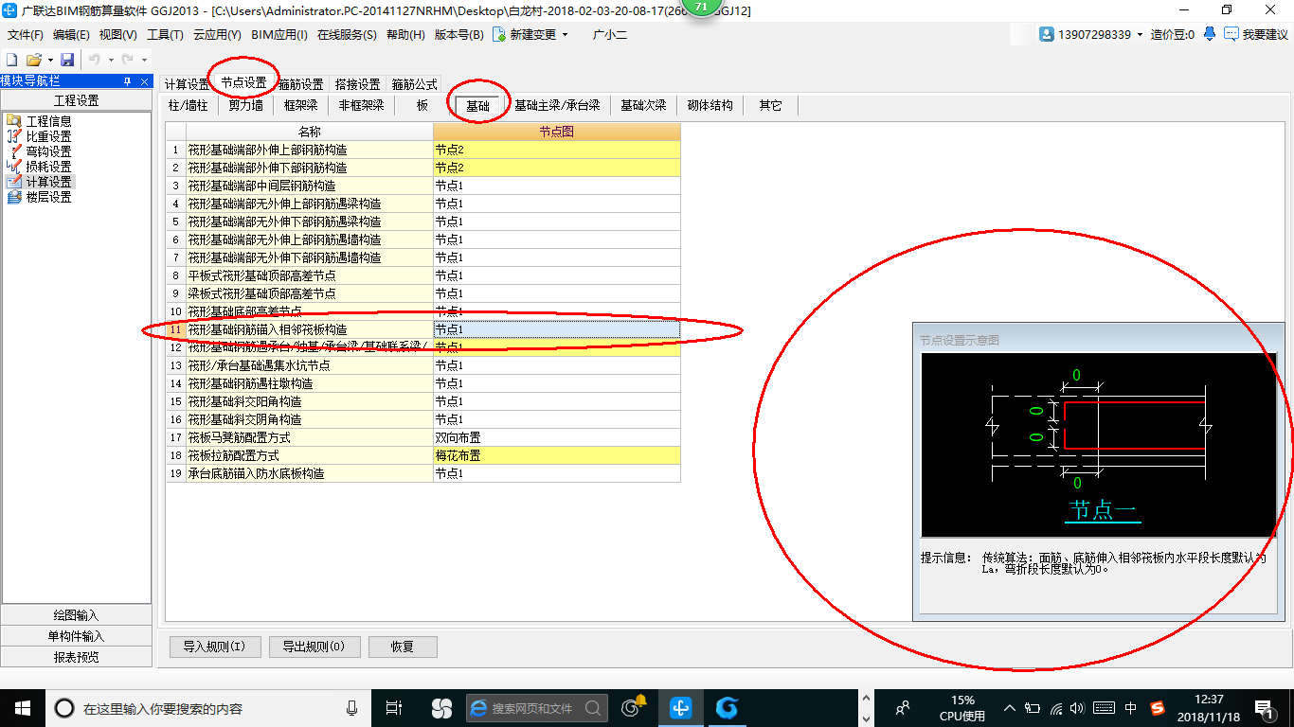The height and width of the screenshot is (727, 1294).
Task: Click the 我要建议 feedback icon
Action: (1231, 34)
